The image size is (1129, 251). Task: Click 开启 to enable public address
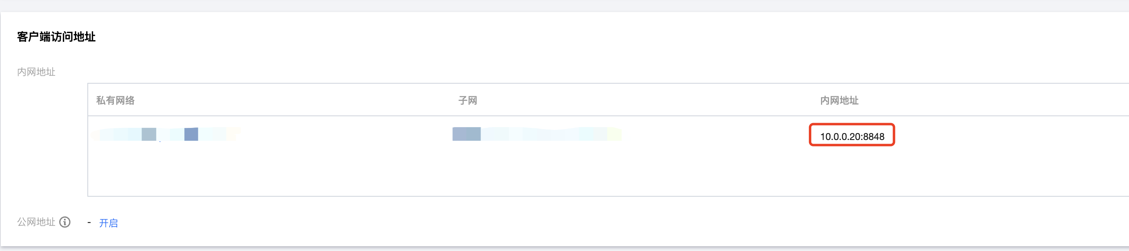pos(108,223)
